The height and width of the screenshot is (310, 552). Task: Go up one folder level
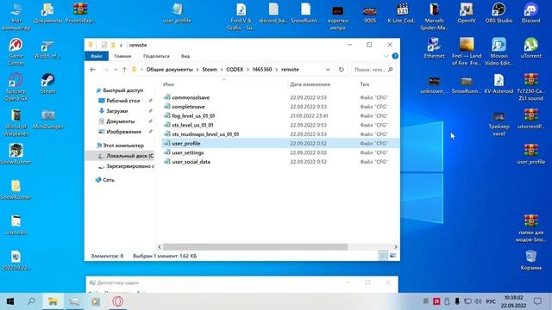(x=124, y=70)
